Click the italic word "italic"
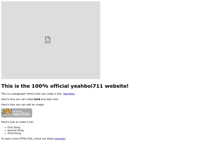This screenshot has width=198, height=148. pyautogui.click(x=49, y=99)
